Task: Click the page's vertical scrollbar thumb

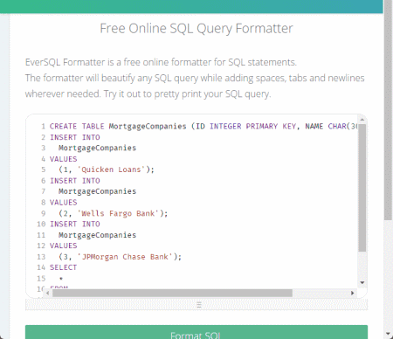Action: [x=389, y=110]
